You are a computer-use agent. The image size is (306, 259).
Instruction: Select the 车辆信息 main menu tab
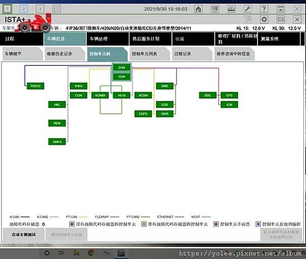point(65,39)
